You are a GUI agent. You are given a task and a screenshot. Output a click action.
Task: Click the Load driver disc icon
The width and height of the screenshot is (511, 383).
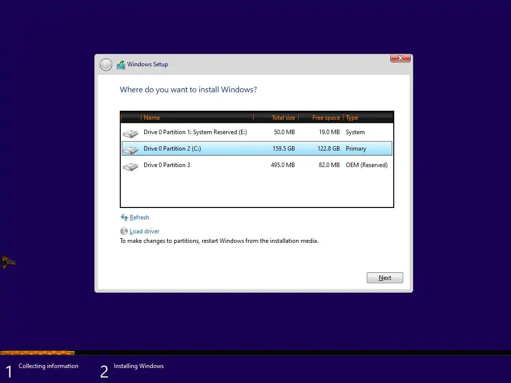[x=124, y=231]
